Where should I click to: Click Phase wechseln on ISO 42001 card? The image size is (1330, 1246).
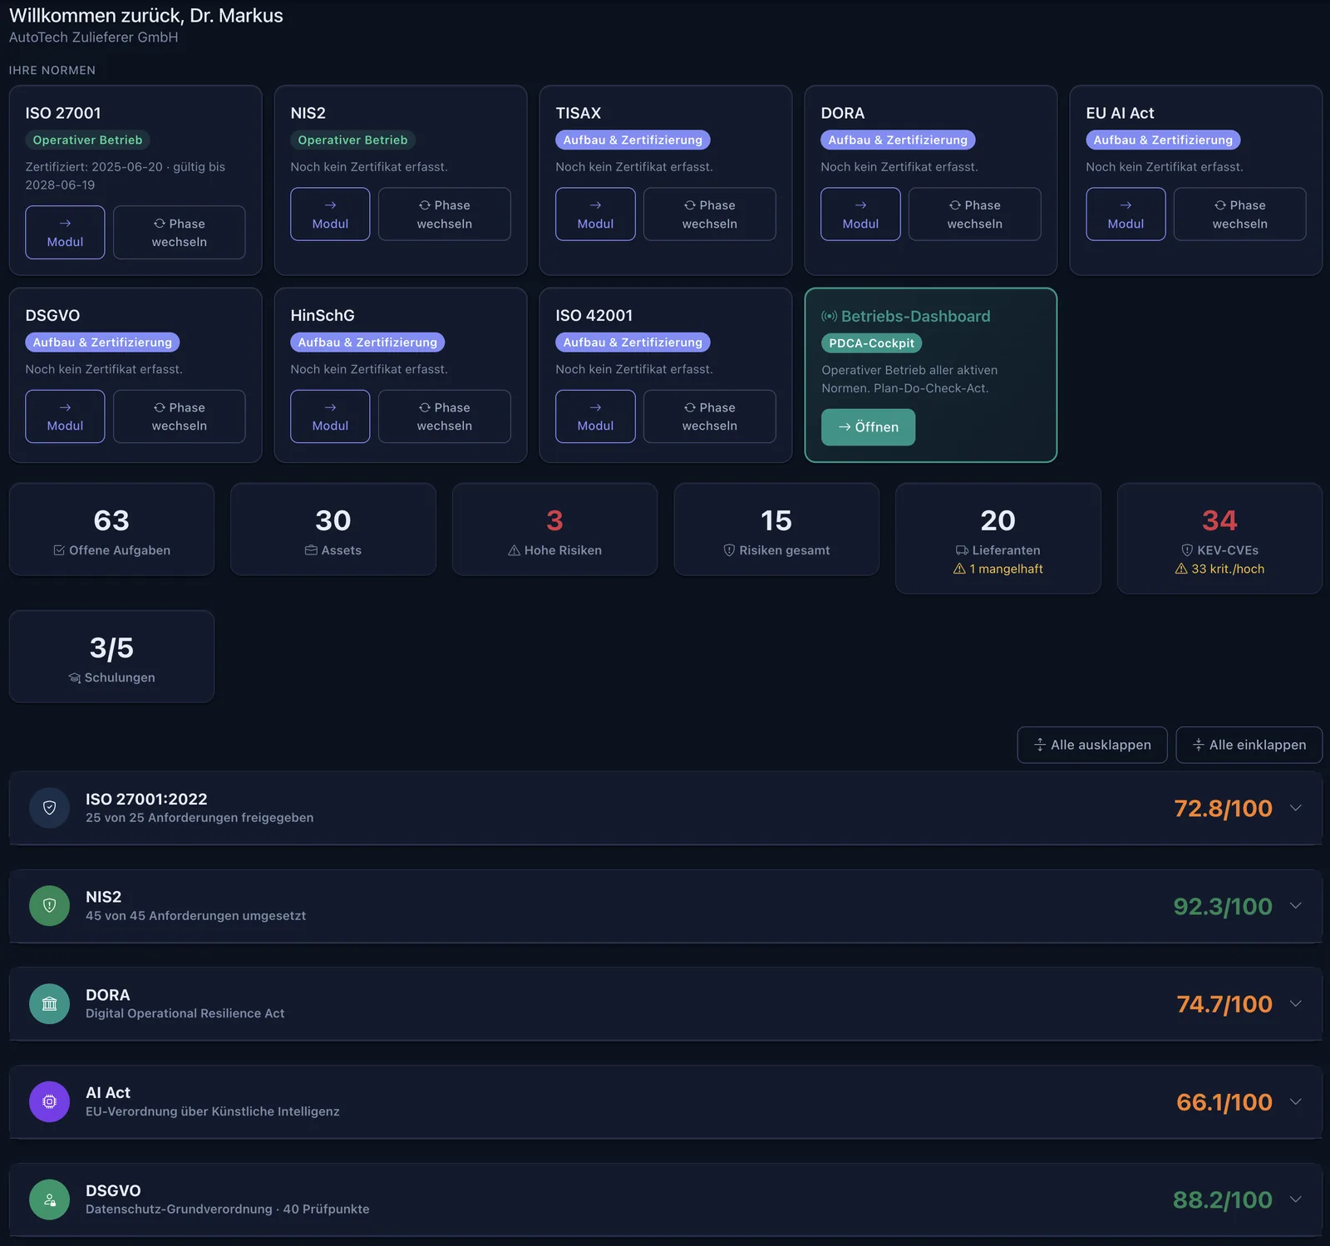pos(709,416)
